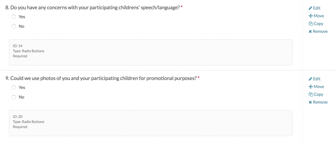336x143 pixels.
Task: Click the Copy icon for question 8
Action: 310,24
